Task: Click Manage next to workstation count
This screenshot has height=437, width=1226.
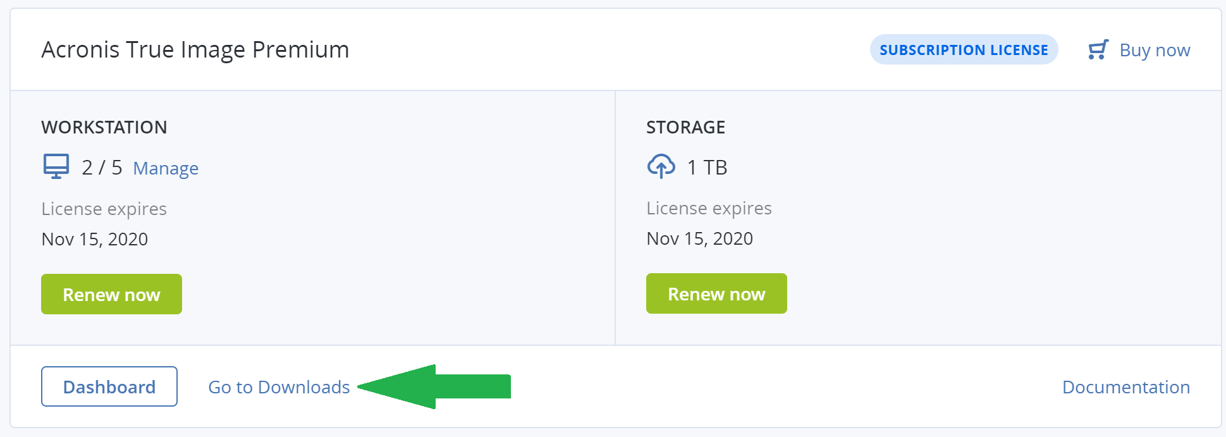Action: (165, 168)
